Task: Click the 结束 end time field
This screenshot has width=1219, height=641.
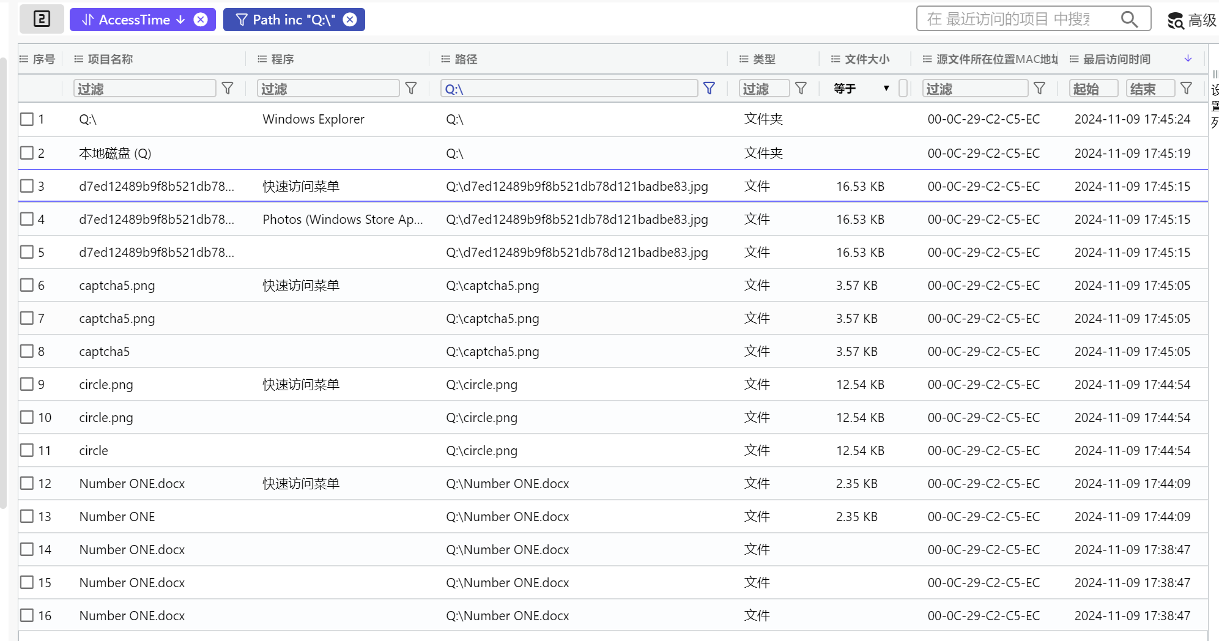Action: pos(1150,89)
